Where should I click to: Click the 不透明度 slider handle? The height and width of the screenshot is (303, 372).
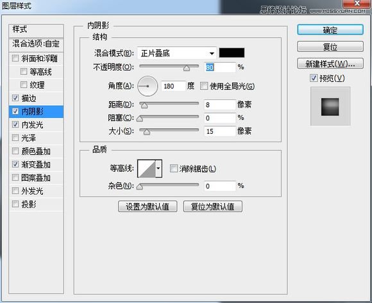click(187, 69)
